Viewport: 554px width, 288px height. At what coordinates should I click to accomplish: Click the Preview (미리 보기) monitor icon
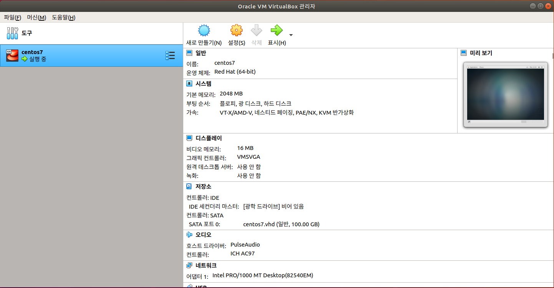click(464, 53)
